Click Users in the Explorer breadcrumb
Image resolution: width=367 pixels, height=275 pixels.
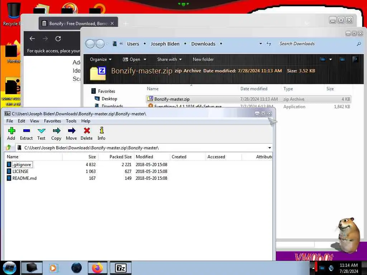133,44
